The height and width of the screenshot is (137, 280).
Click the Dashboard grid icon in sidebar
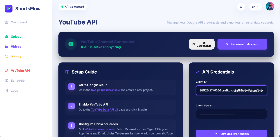pos(7,22)
